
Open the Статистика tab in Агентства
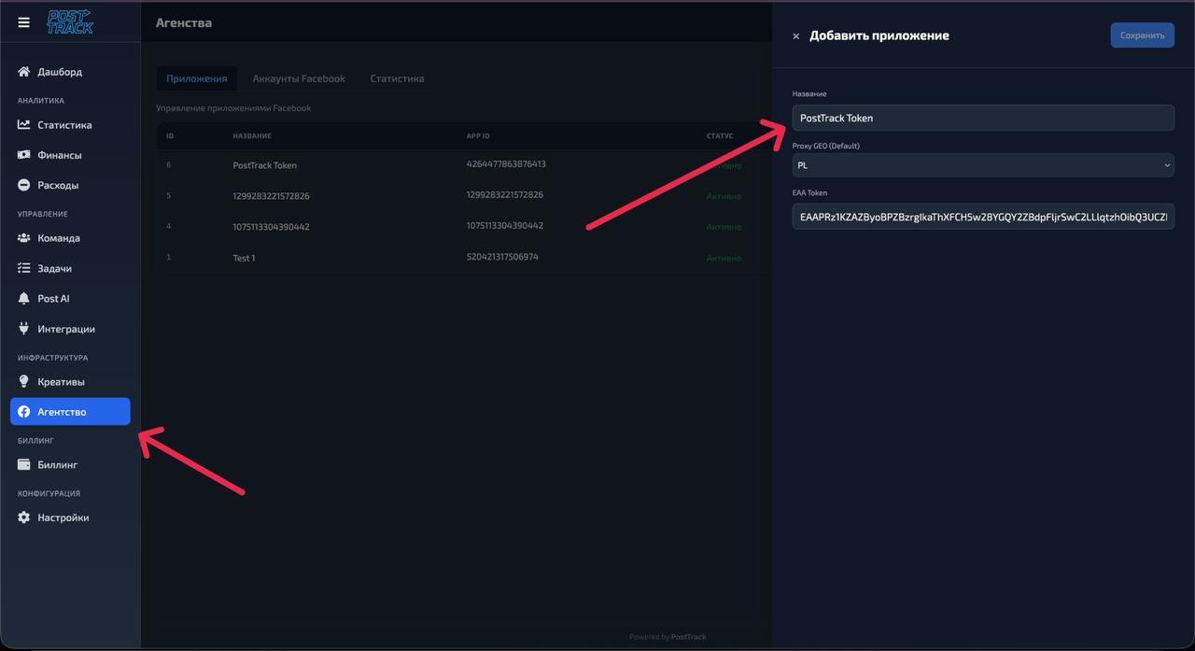tap(396, 78)
